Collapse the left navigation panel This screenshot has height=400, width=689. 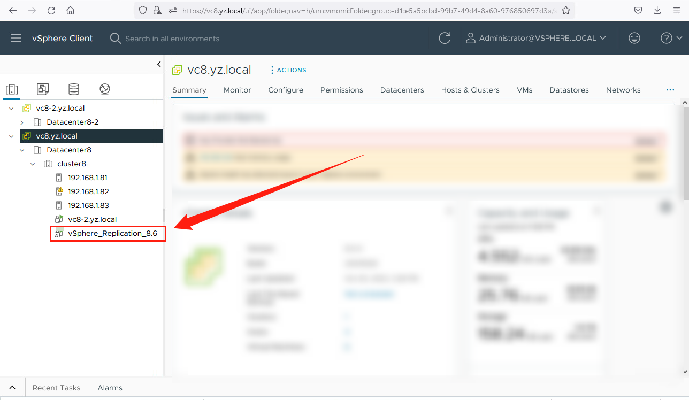pyautogui.click(x=159, y=64)
